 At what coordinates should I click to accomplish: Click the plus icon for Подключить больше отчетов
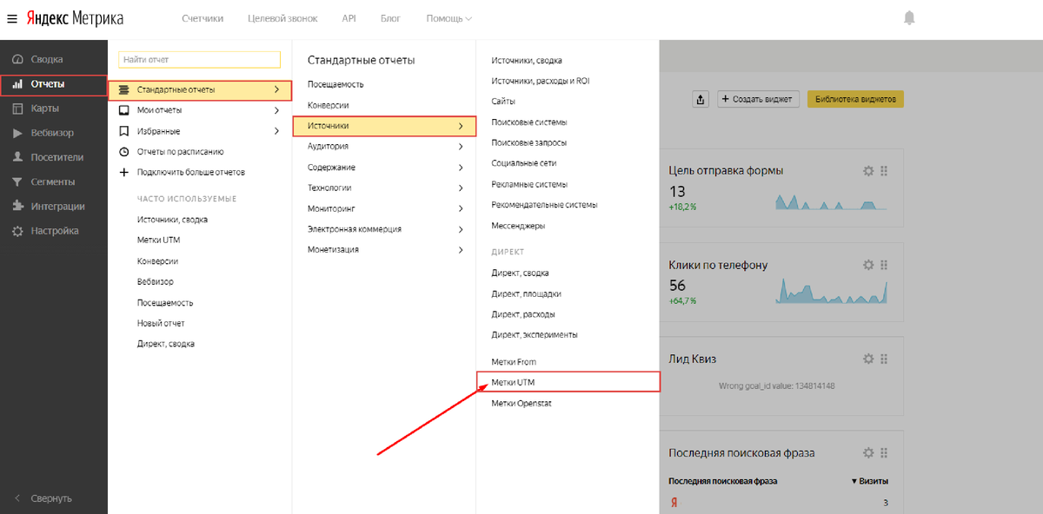123,172
